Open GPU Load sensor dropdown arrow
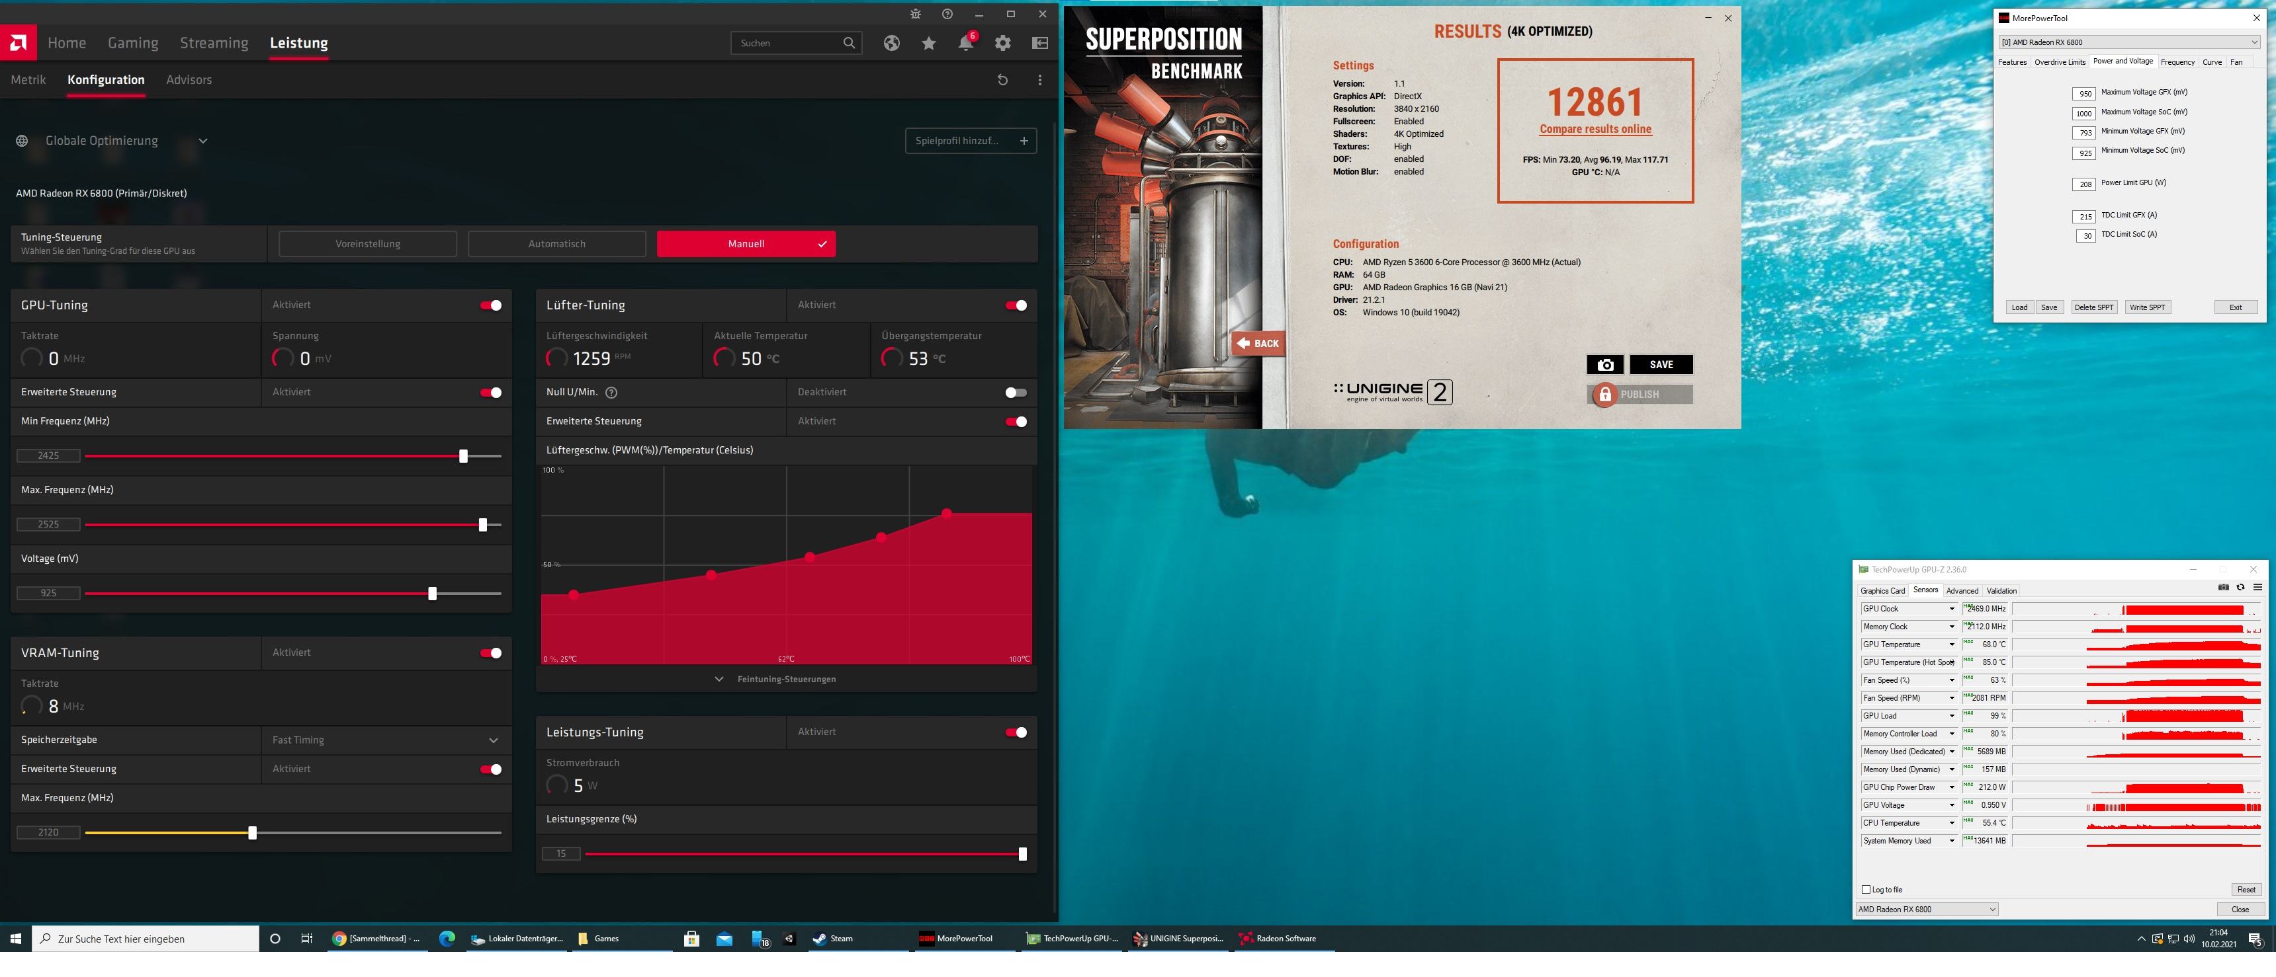 pyautogui.click(x=1952, y=716)
